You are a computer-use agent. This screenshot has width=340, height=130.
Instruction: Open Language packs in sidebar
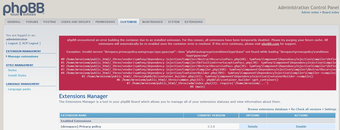(x=19, y=89)
